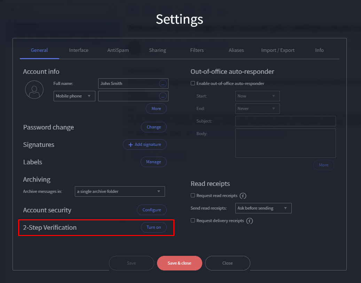The width and height of the screenshot is (361, 283).
Task: Click the auto-responder Subject input field
Action: tap(285, 121)
